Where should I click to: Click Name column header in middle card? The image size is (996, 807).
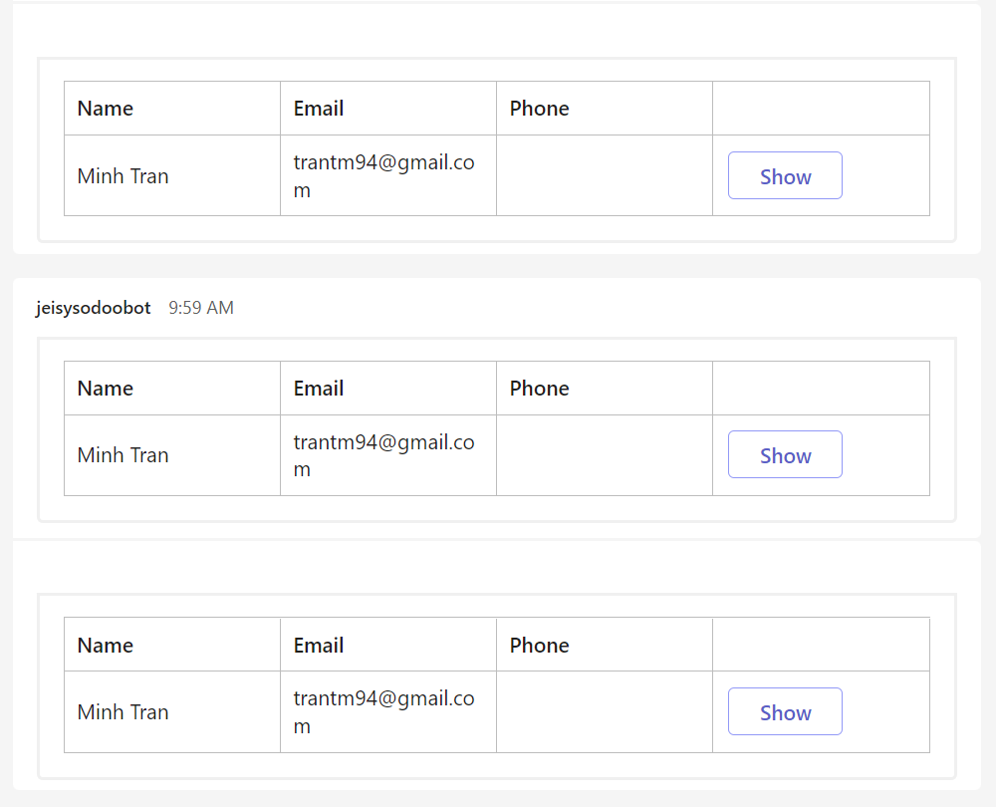point(106,389)
